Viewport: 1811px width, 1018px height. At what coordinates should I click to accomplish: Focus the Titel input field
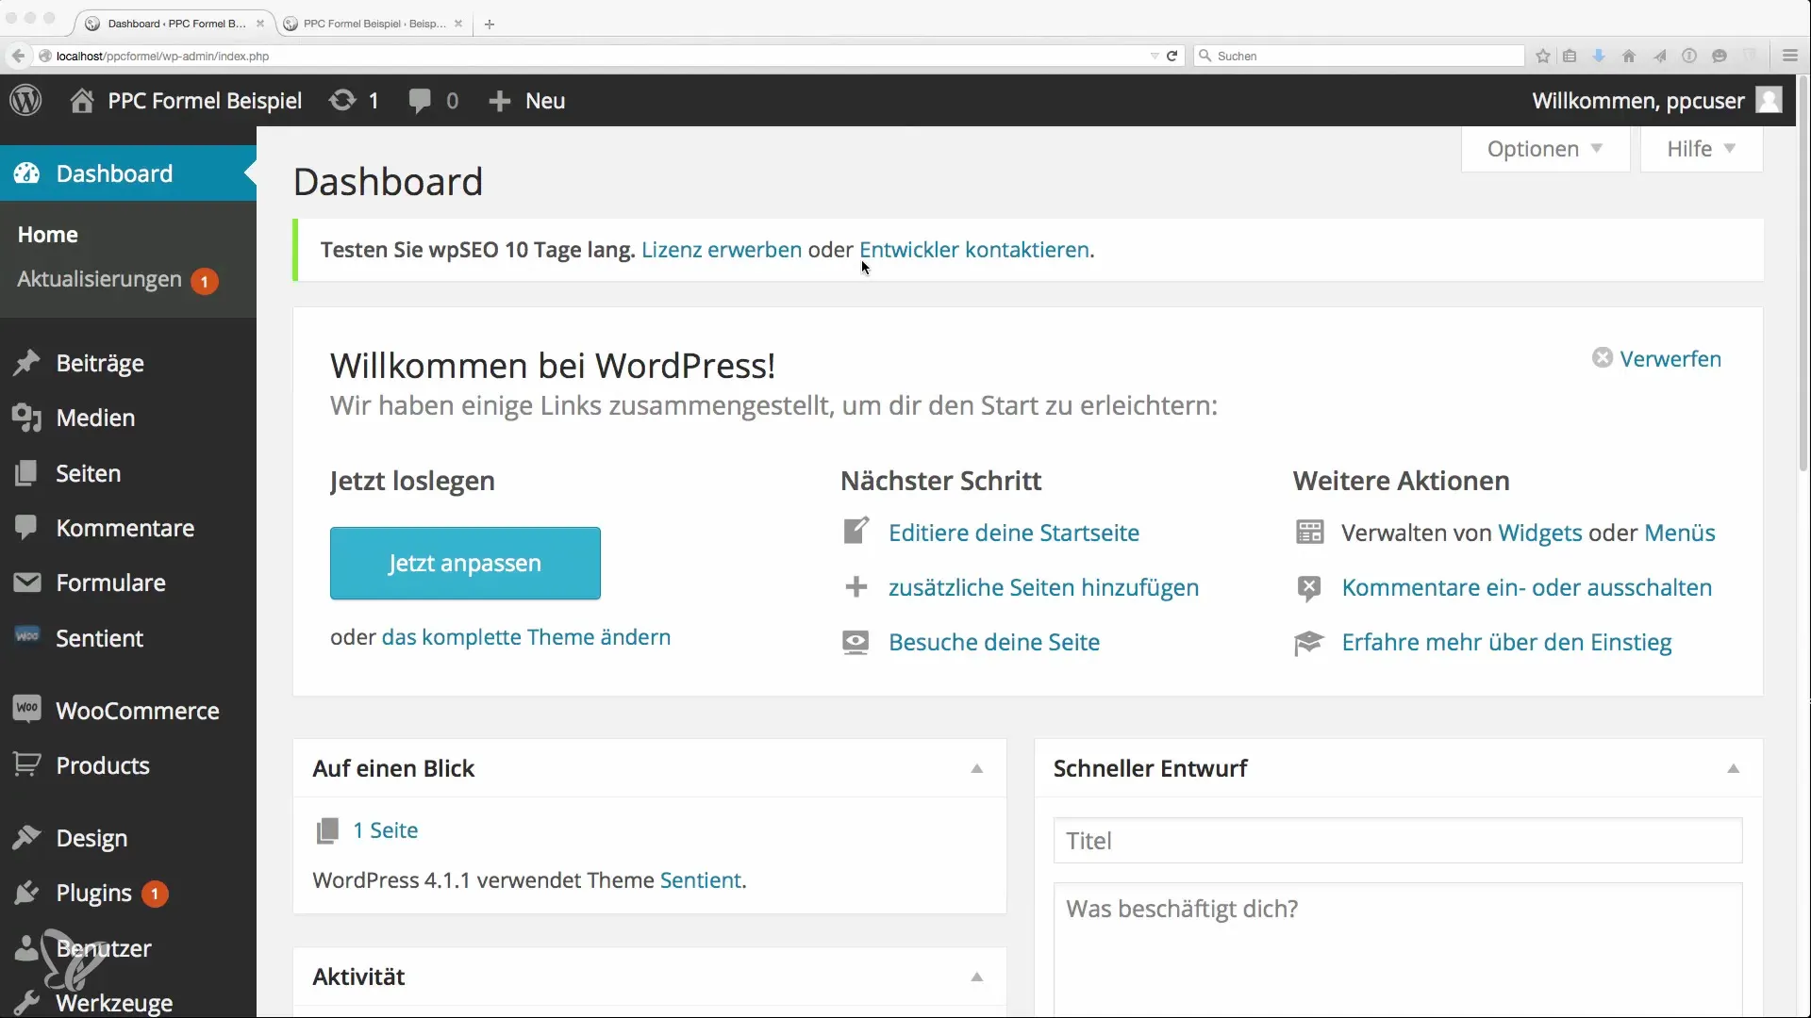(1398, 841)
